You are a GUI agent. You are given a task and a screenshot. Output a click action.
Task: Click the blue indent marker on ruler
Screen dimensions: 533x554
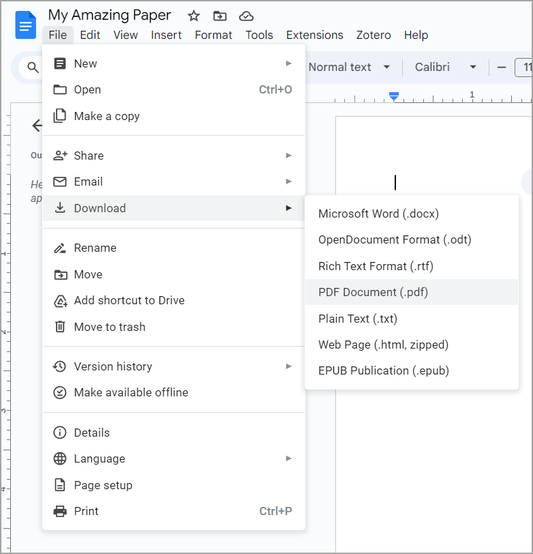[x=393, y=96]
